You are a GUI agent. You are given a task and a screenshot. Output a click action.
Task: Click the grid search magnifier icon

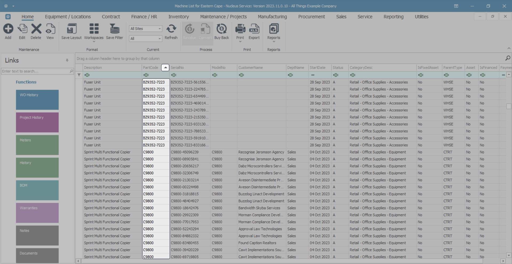508,58
